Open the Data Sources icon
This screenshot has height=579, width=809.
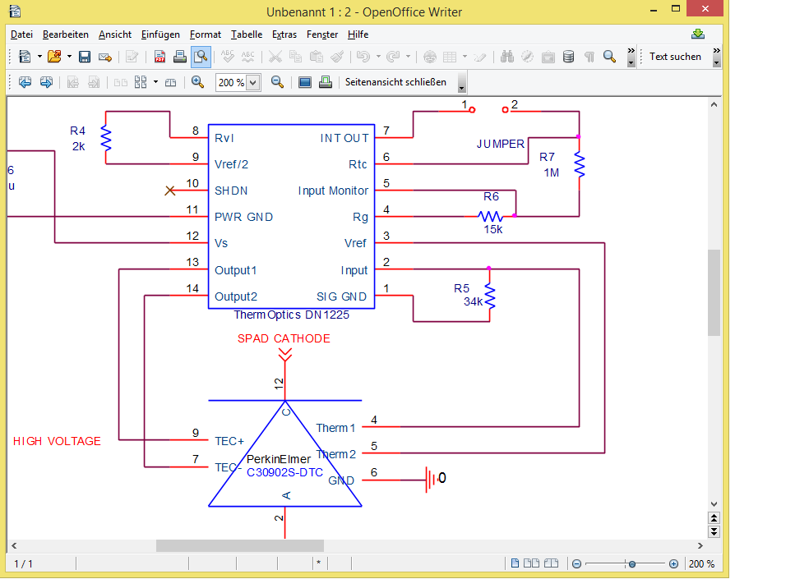(569, 57)
